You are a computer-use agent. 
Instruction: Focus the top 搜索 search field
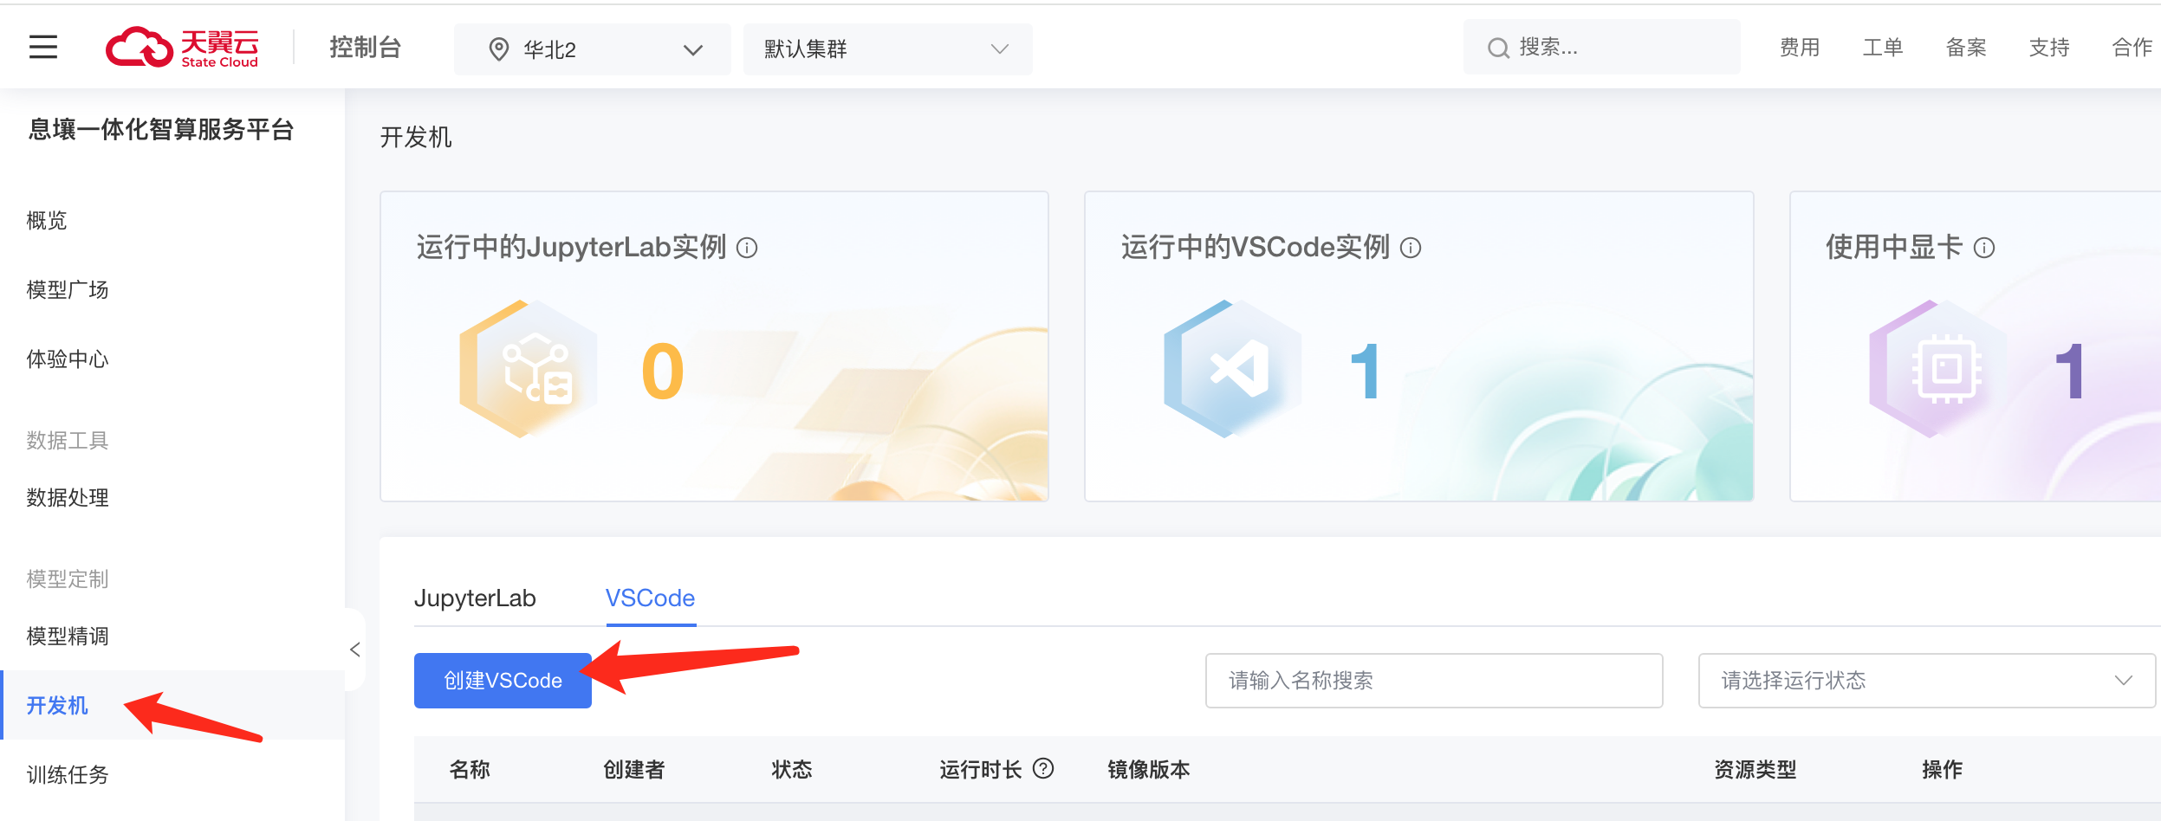point(1602,47)
